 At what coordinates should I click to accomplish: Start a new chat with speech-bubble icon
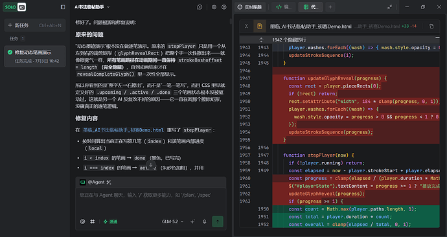coord(200,7)
